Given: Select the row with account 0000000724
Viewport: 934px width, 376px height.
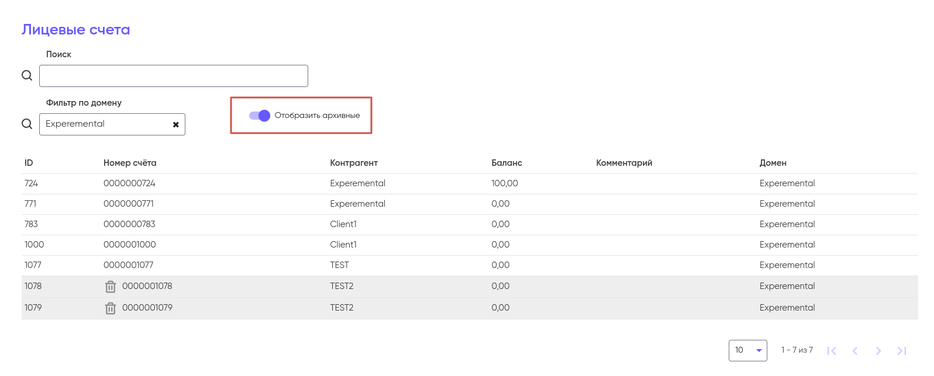Looking at the screenshot, I should pos(129,183).
